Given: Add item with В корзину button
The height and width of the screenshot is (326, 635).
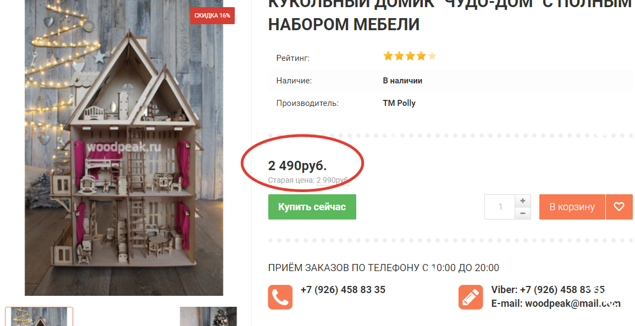Looking at the screenshot, I should (572, 207).
